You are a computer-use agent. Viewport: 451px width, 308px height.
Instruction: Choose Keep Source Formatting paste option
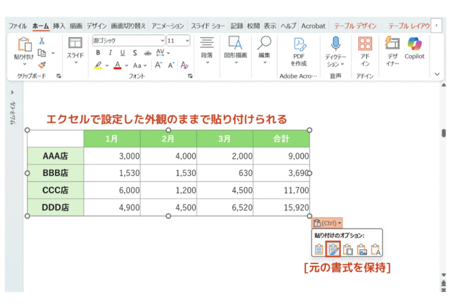333,249
